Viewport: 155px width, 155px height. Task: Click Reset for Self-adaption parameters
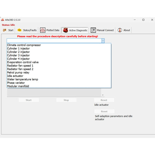click(x=104, y=111)
